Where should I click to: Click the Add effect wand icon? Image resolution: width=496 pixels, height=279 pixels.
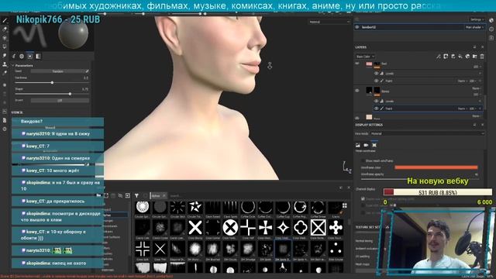(438, 57)
